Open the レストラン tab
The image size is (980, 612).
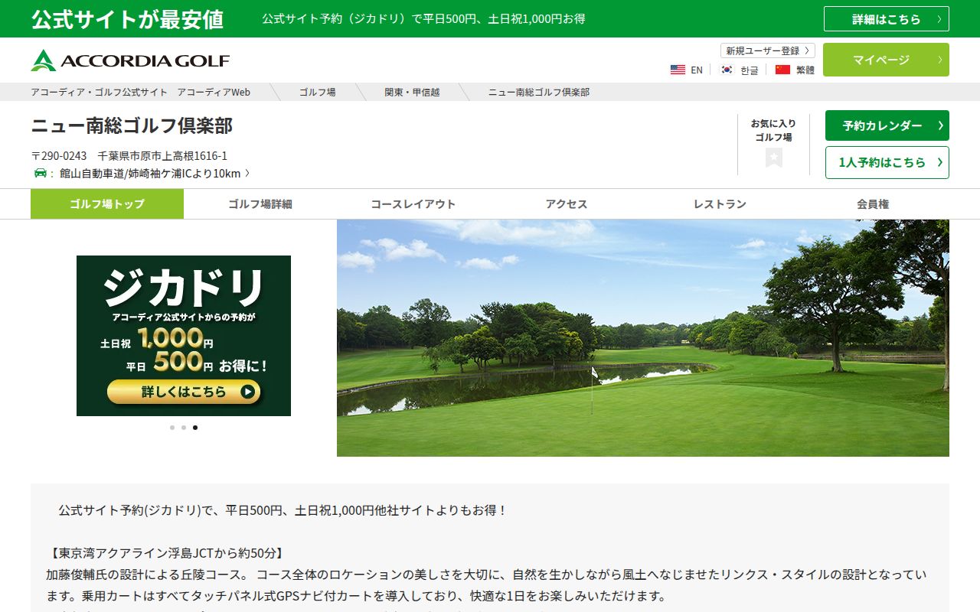pyautogui.click(x=720, y=204)
